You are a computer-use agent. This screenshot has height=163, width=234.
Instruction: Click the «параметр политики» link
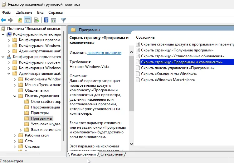click(104, 53)
